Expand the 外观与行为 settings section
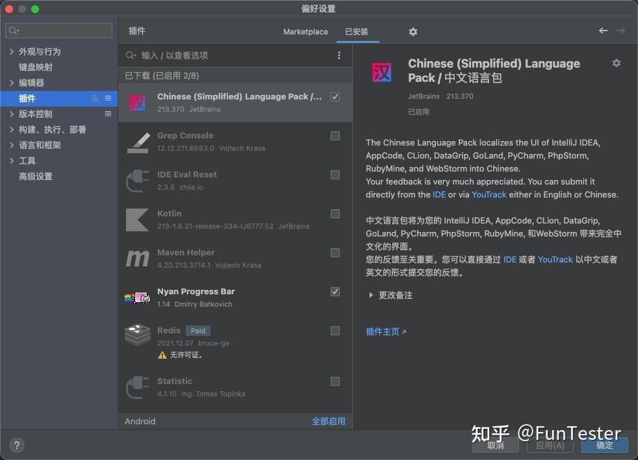 (x=11, y=51)
